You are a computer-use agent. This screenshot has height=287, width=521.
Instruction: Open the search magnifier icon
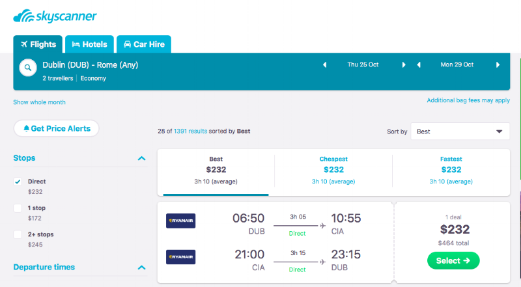pos(28,68)
